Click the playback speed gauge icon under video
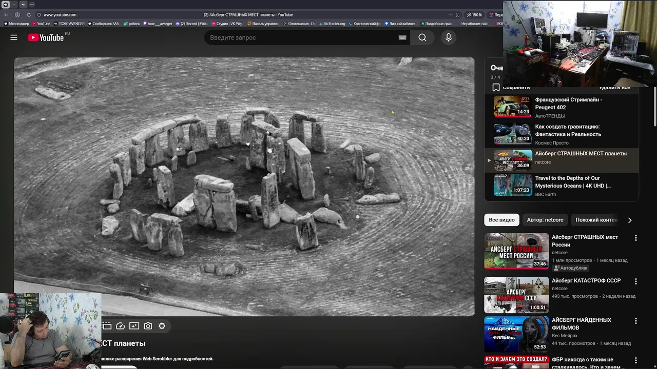This screenshot has height=369, width=657. tap(120, 326)
